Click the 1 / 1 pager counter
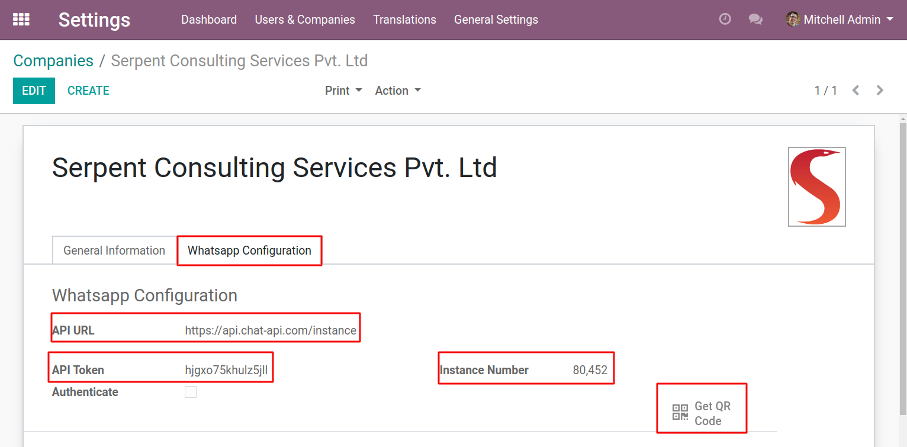This screenshot has height=447, width=907. (x=826, y=91)
